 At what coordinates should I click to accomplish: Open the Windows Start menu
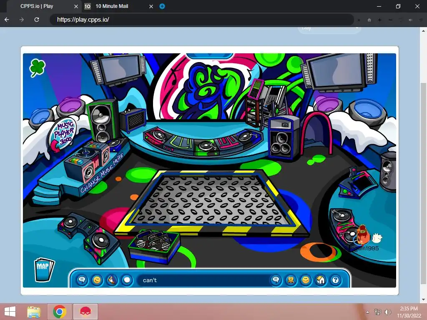[x=10, y=312]
